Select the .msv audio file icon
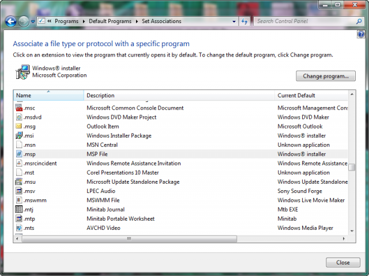369x276 pixels. click(x=19, y=191)
